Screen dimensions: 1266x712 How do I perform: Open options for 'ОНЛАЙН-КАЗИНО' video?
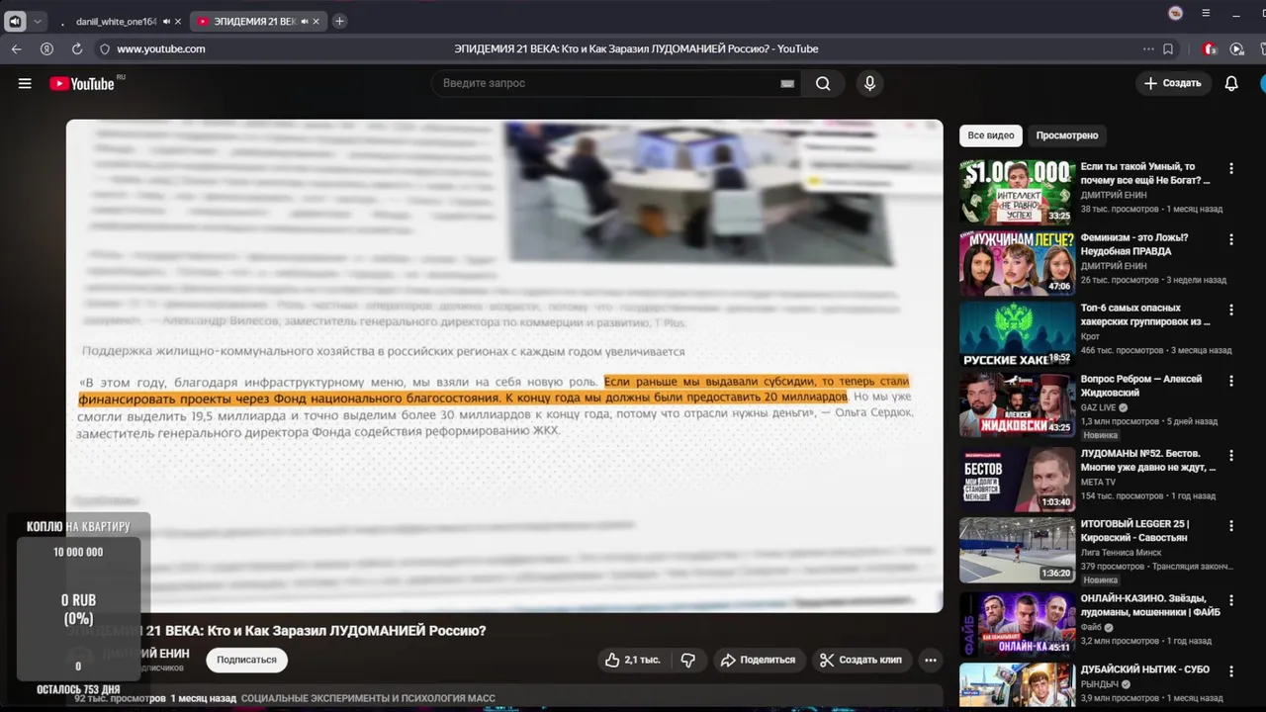[x=1231, y=600]
